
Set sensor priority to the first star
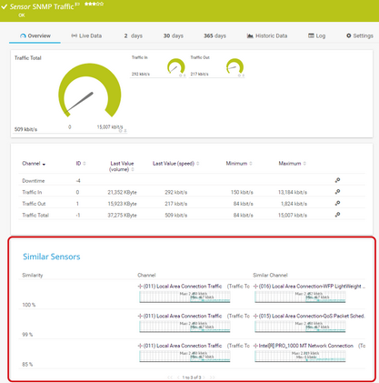pyautogui.click(x=86, y=4)
